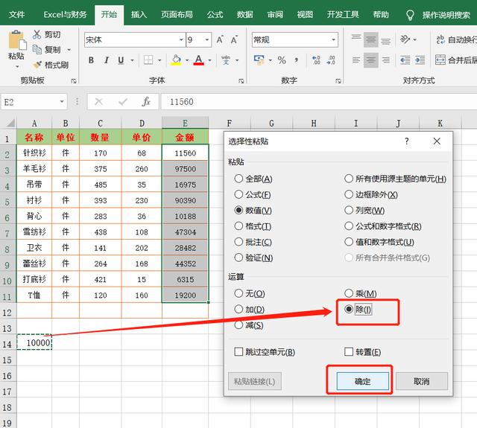Expand the Name Box dropdown arrow

pos(62,102)
